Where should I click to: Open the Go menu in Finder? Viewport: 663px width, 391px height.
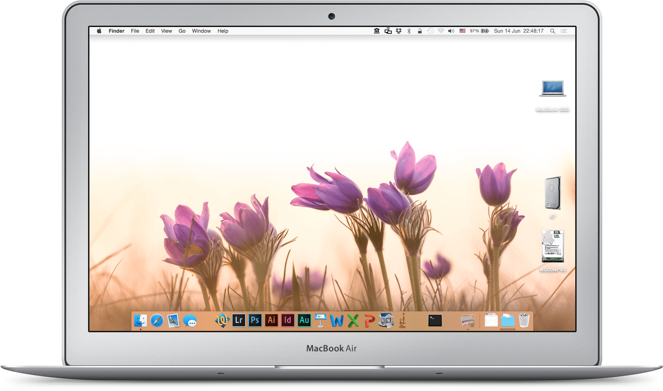182,31
